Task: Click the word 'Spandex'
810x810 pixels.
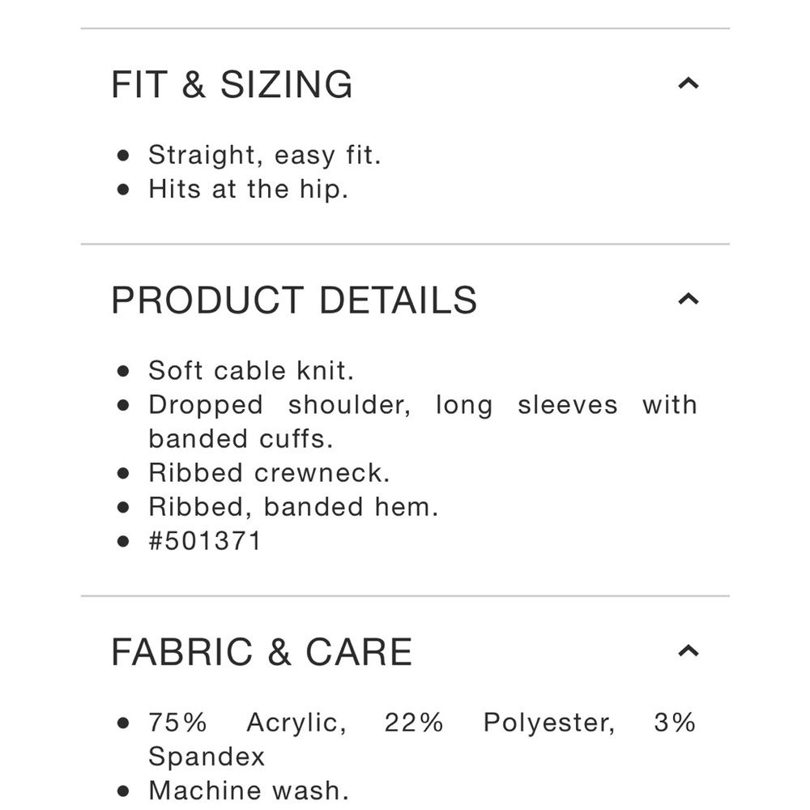Action: click(x=207, y=757)
